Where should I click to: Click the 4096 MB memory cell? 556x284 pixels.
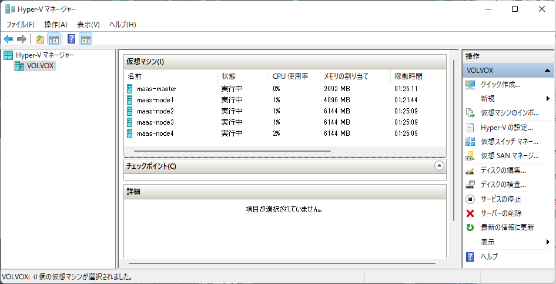coord(337,100)
